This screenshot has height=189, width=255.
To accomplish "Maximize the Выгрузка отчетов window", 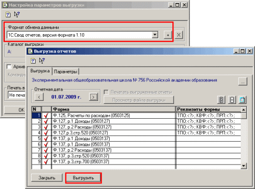I will [x=243, y=51].
